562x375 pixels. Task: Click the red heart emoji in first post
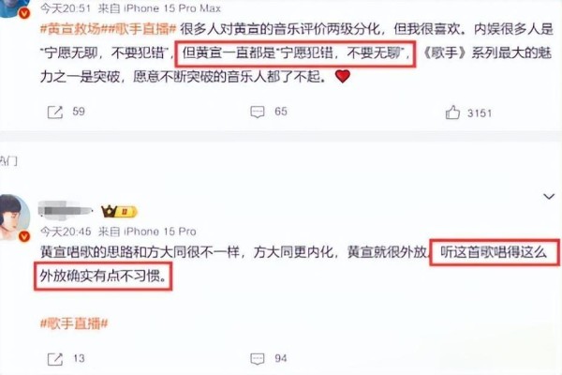pyautogui.click(x=343, y=77)
